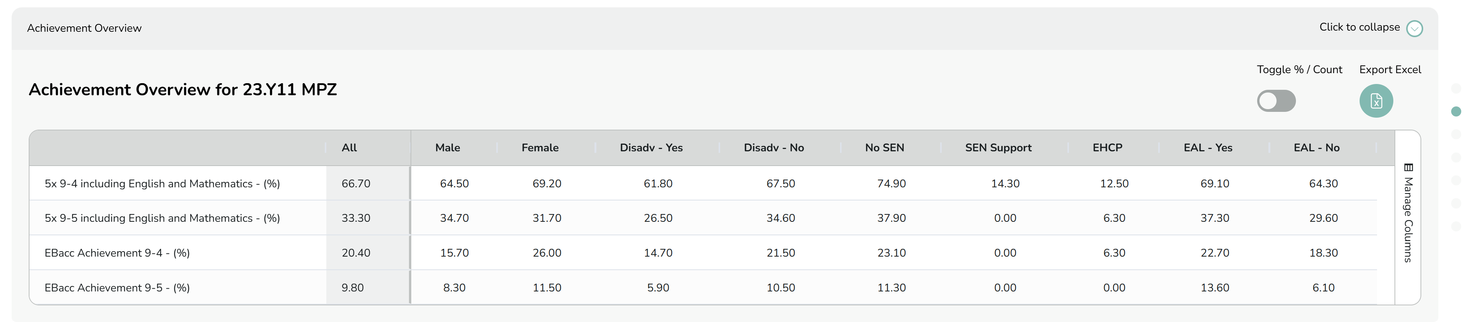Click the Export Excel icon button
The height and width of the screenshot is (322, 1469).
click(x=1376, y=101)
